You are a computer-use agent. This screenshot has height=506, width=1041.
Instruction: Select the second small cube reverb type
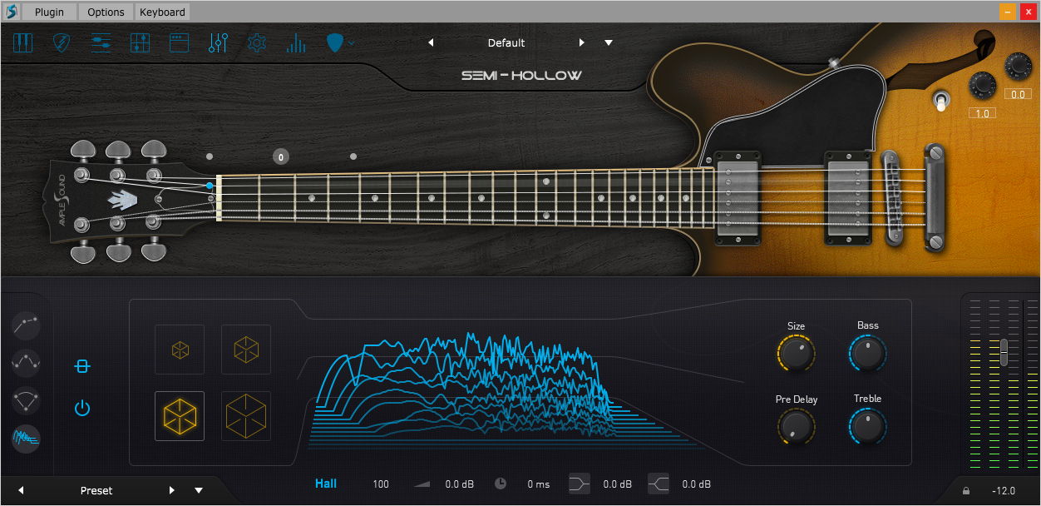click(x=246, y=350)
